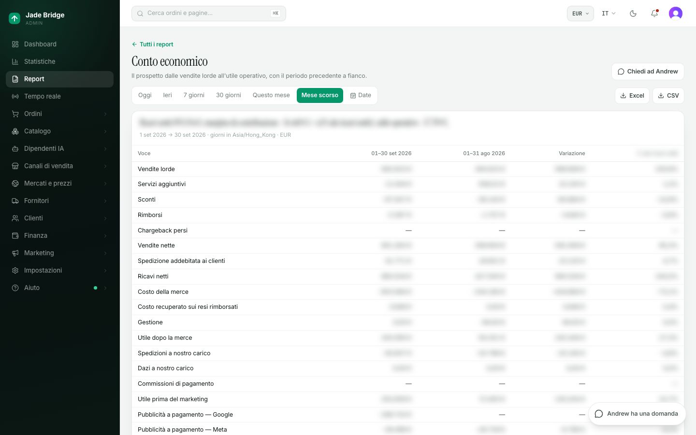The image size is (696, 435).
Task: Open the IT language dropdown
Action: point(609,14)
